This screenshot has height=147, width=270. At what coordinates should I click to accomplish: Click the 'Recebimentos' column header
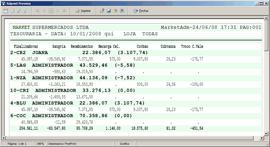tap(82, 47)
